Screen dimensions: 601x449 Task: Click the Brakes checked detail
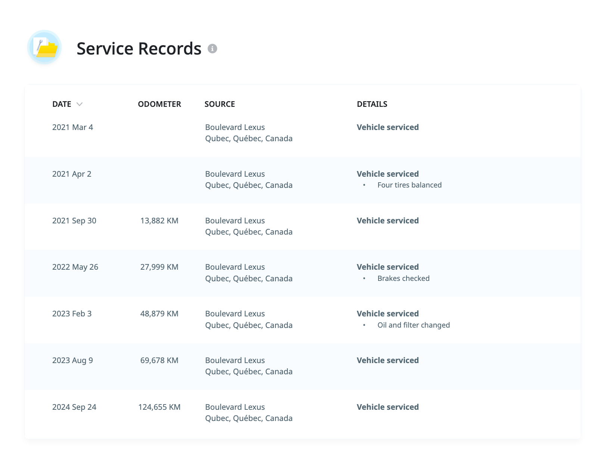click(x=403, y=279)
